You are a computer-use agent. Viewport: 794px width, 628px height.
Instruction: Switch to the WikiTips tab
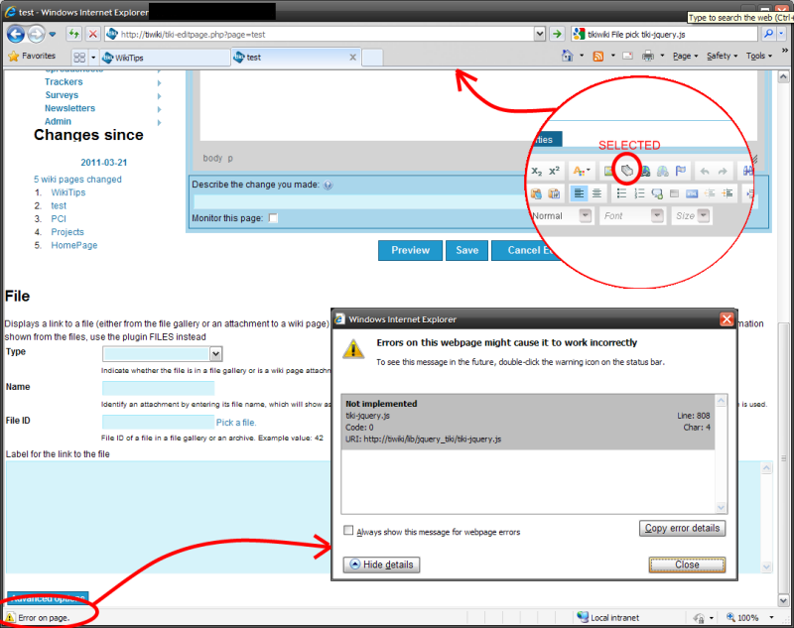(165, 58)
